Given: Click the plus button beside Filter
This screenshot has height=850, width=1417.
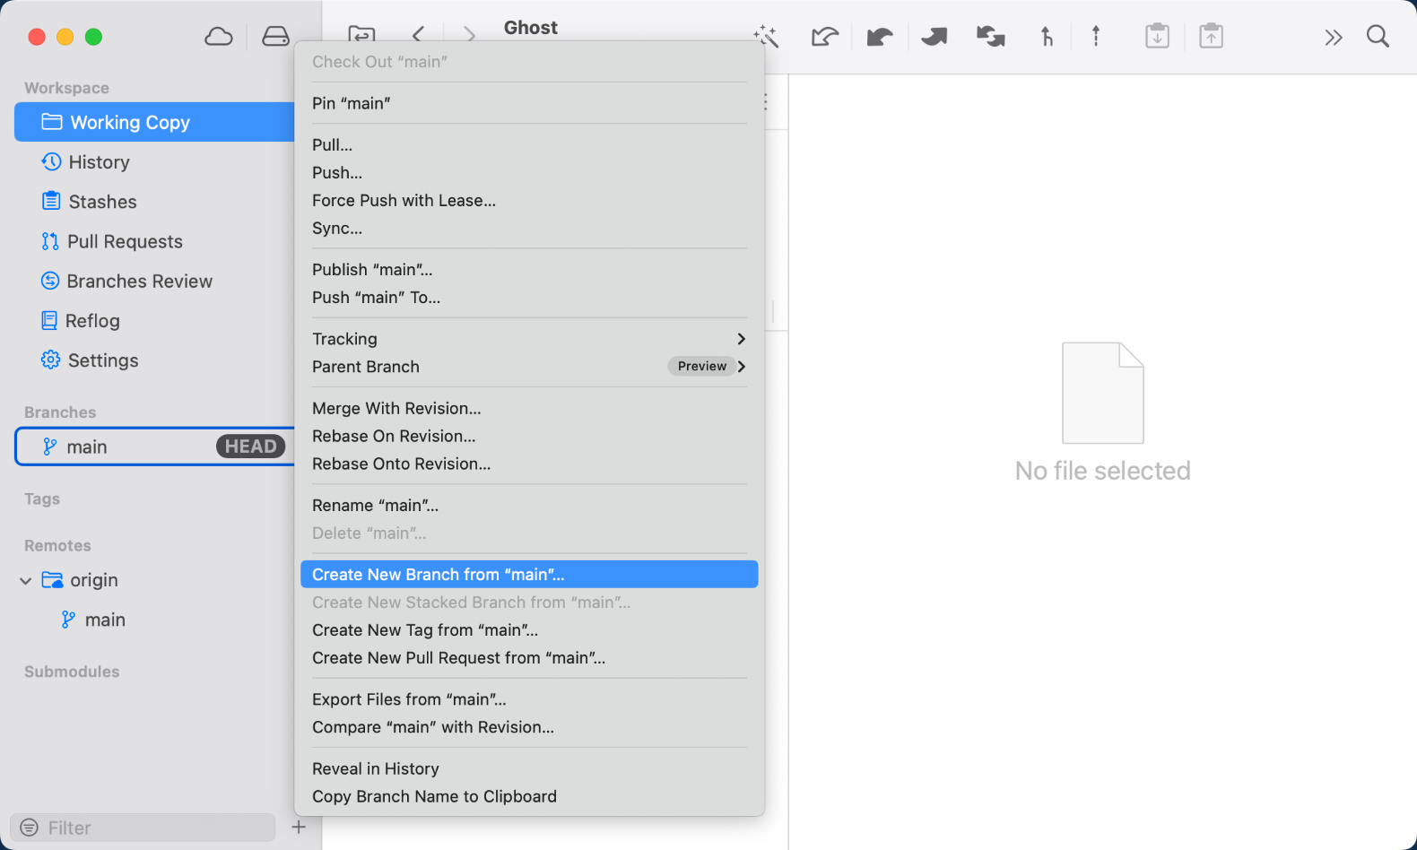Looking at the screenshot, I should pyautogui.click(x=299, y=828).
